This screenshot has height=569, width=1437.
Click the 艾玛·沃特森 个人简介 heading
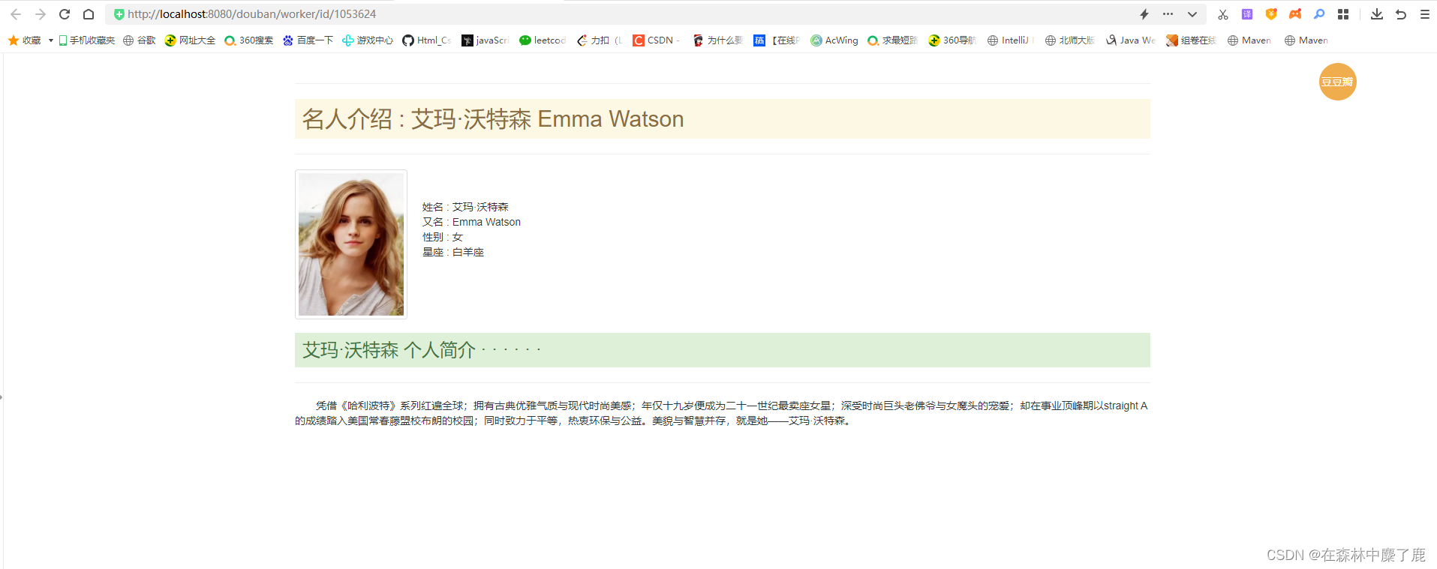pos(421,350)
